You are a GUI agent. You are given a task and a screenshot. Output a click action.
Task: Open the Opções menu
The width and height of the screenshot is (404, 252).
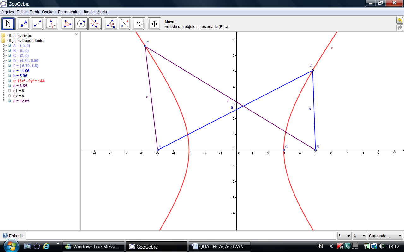(49, 12)
